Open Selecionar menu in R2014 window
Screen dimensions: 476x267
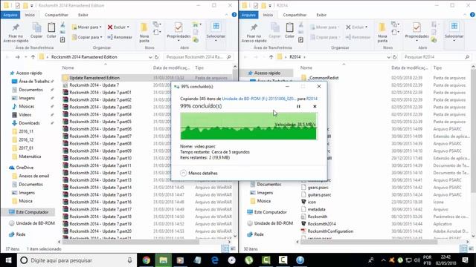point(454,32)
